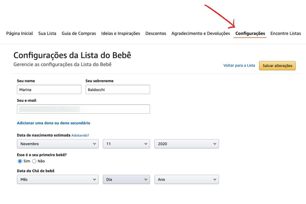The height and width of the screenshot is (204, 306).
Task: Select the Sim radio button
Action: 20,161
